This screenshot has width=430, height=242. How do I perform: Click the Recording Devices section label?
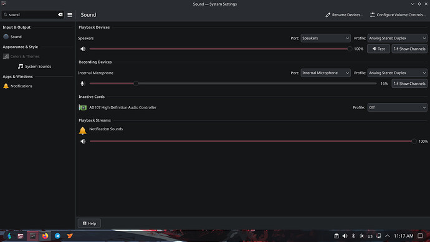[95, 62]
